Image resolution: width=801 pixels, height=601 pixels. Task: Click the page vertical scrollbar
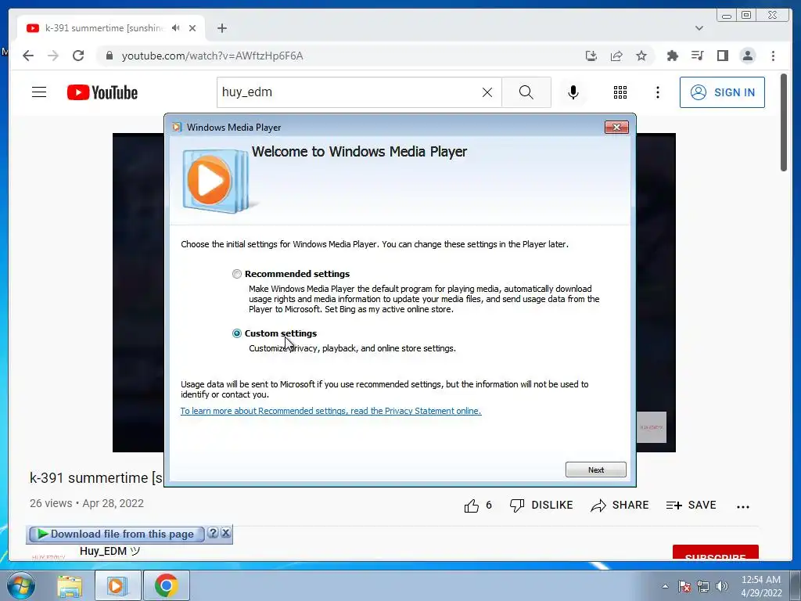(x=784, y=123)
